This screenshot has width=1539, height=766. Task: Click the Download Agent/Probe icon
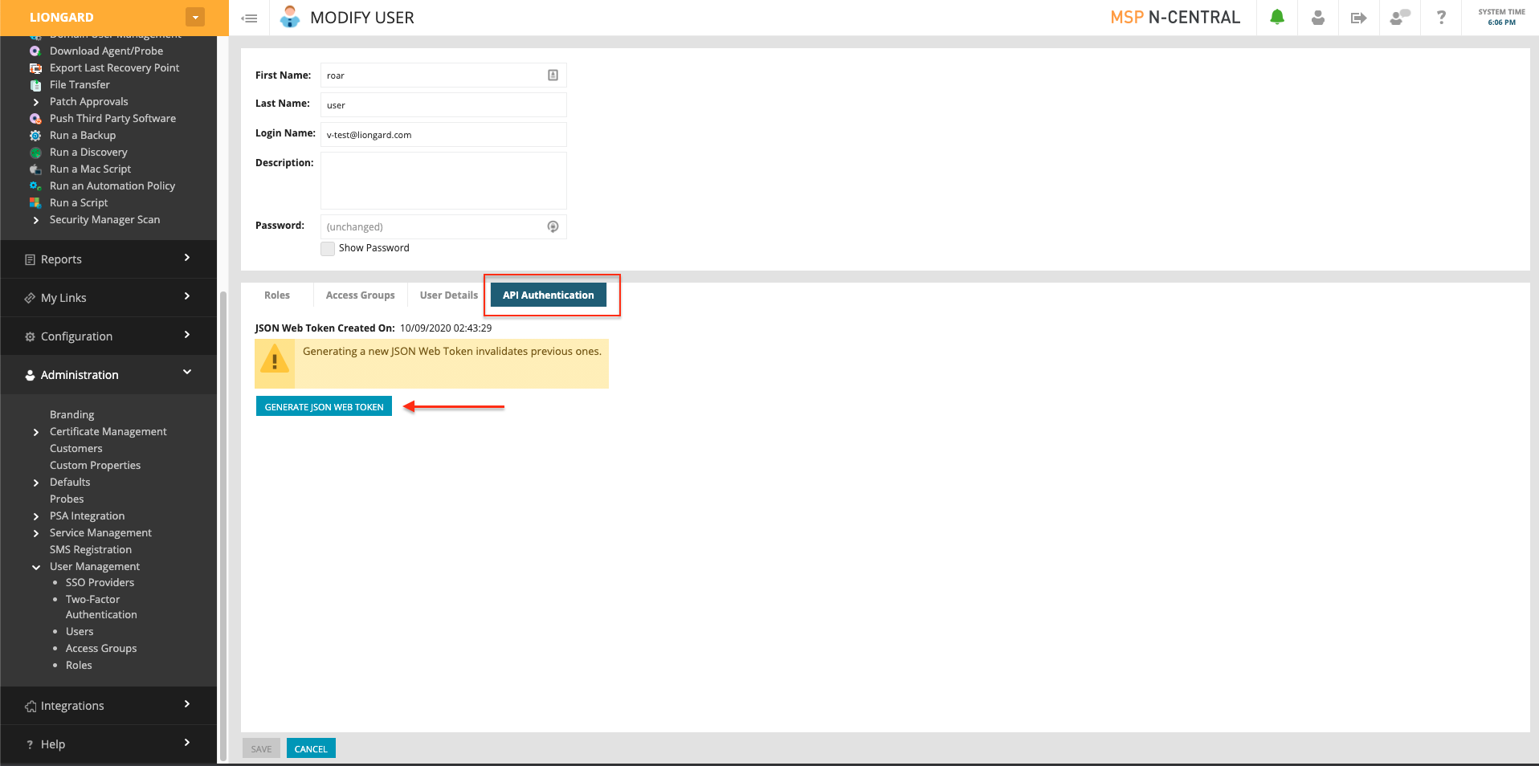point(35,51)
